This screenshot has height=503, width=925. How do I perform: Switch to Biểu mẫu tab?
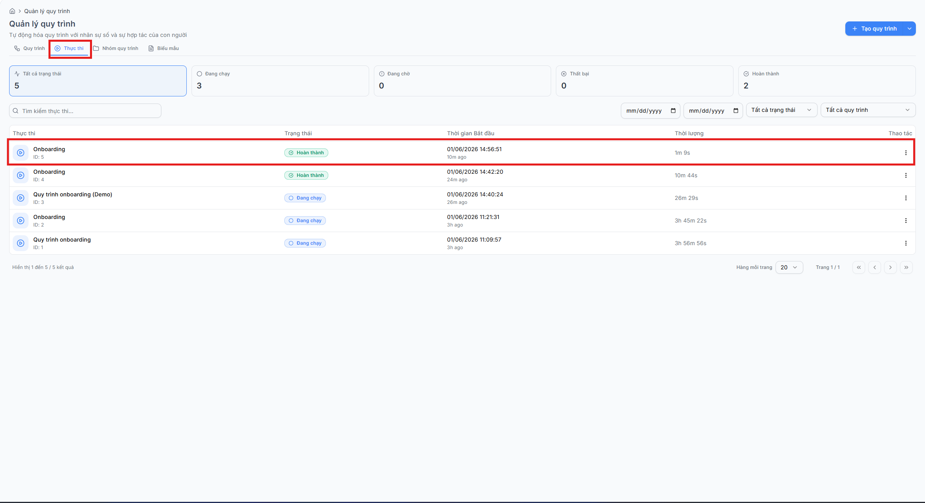click(x=163, y=48)
